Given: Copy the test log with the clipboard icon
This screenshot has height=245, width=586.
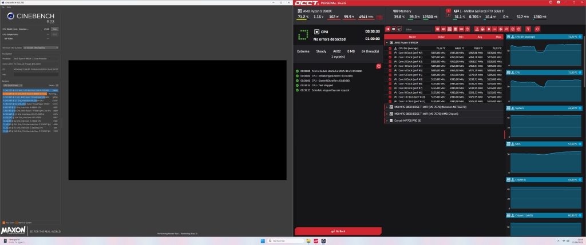Looking at the screenshot, I should point(379,66).
